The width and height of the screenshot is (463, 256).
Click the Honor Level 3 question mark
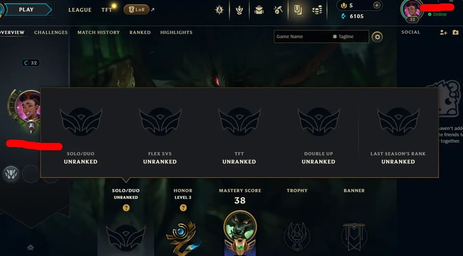pos(183,208)
